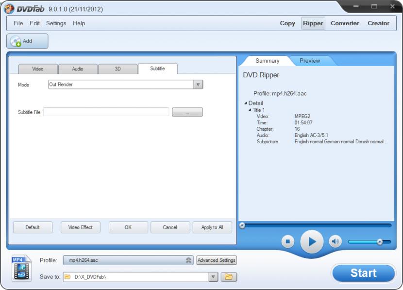403x290 pixels.
Task: Click the playback seek slider handle
Action: (x=242, y=226)
